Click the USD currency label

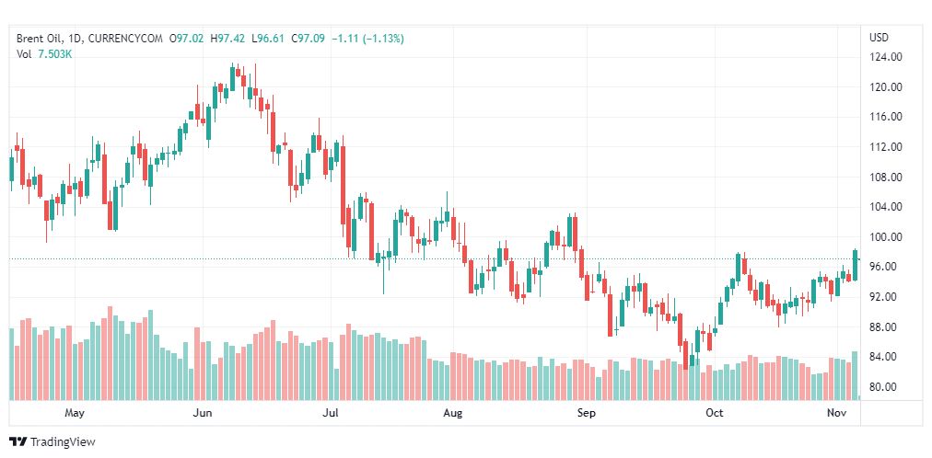click(x=879, y=38)
